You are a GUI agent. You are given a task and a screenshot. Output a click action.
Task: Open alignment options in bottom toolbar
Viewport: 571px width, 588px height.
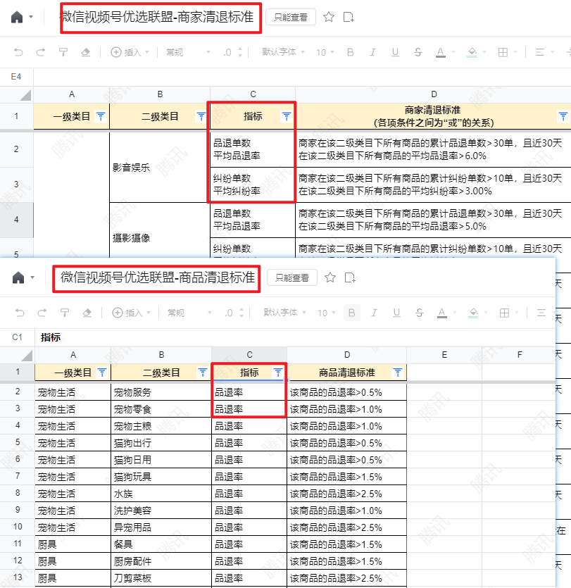tap(541, 313)
